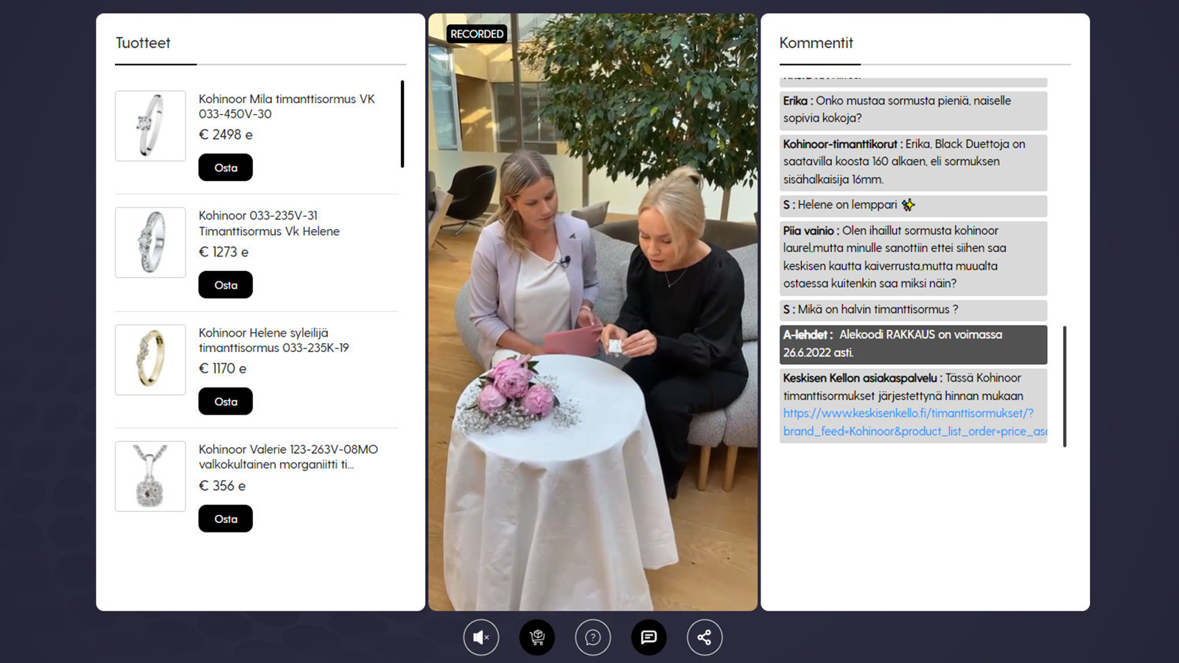Toggle the products panel with the cart icon
Viewport: 1179px width, 663px height.
[x=537, y=637]
